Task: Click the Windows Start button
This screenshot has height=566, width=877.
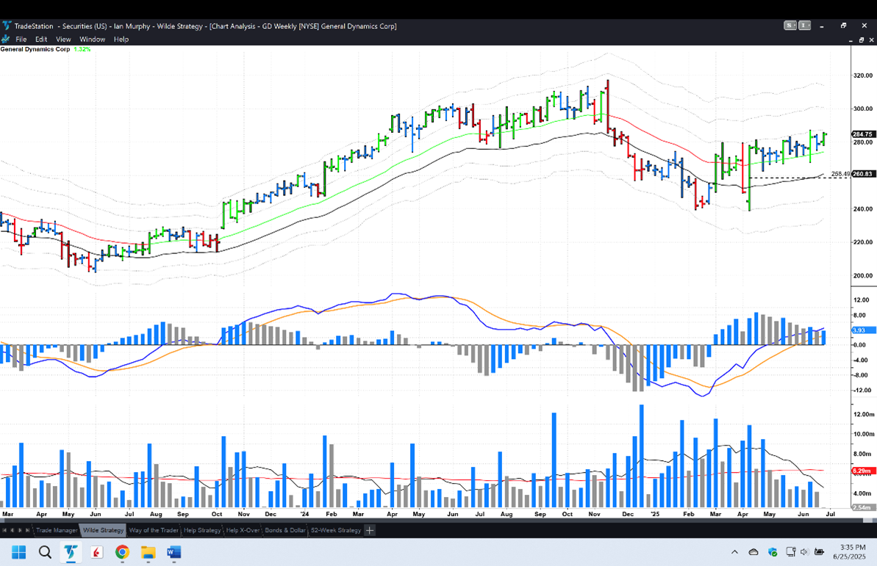Action: click(18, 551)
